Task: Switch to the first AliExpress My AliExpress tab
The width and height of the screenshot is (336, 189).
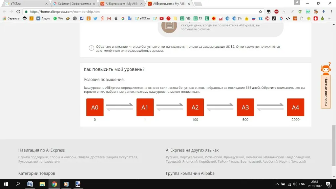Action: 122,4
